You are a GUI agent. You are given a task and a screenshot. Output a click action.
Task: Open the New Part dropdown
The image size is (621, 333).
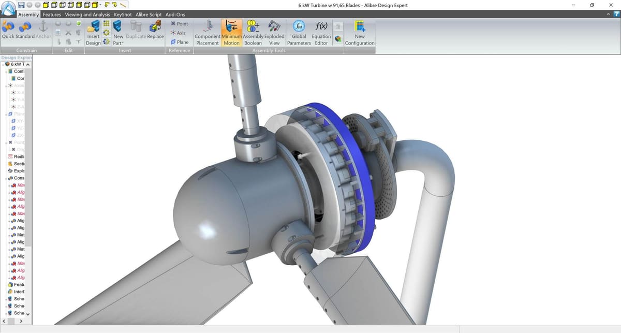pos(119,40)
